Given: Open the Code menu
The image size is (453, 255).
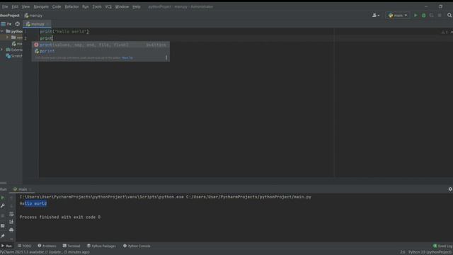Looking at the screenshot, I should (x=57, y=6).
